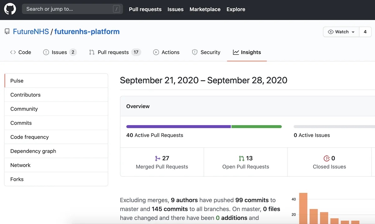
Task: Open Contributors in the sidebar
Action: point(56,95)
